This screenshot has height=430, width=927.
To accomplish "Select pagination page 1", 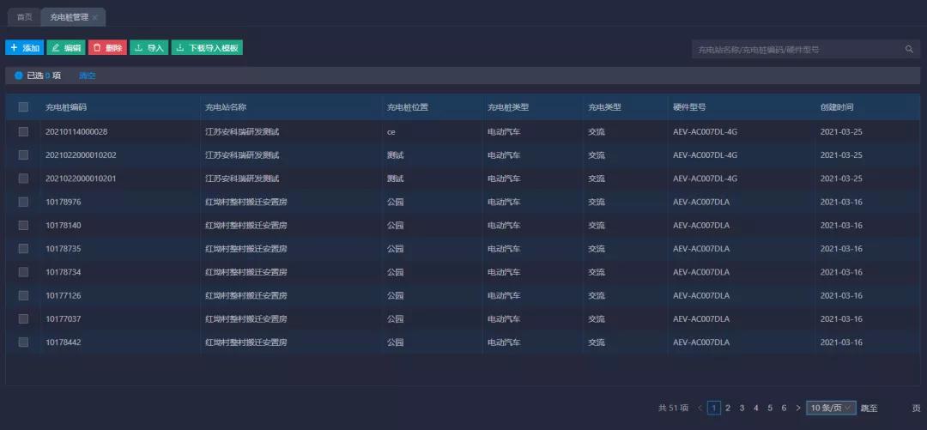I will pyautogui.click(x=714, y=408).
